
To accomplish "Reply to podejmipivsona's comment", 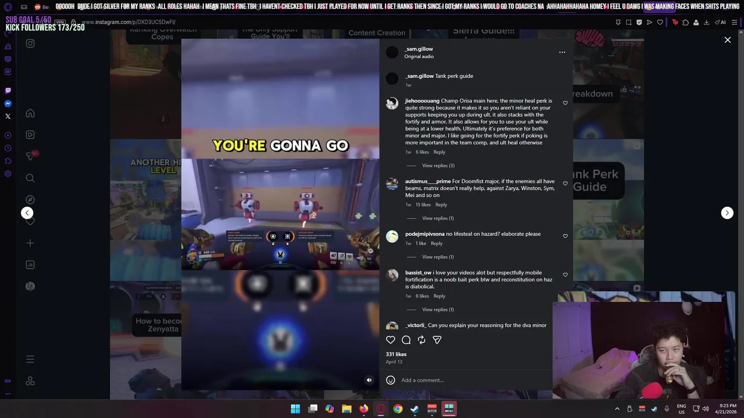I will pos(437,243).
